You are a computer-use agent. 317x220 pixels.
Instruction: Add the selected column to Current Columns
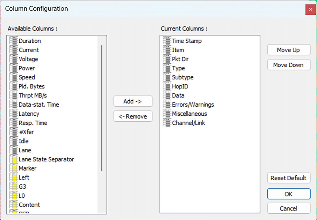pyautogui.click(x=133, y=101)
